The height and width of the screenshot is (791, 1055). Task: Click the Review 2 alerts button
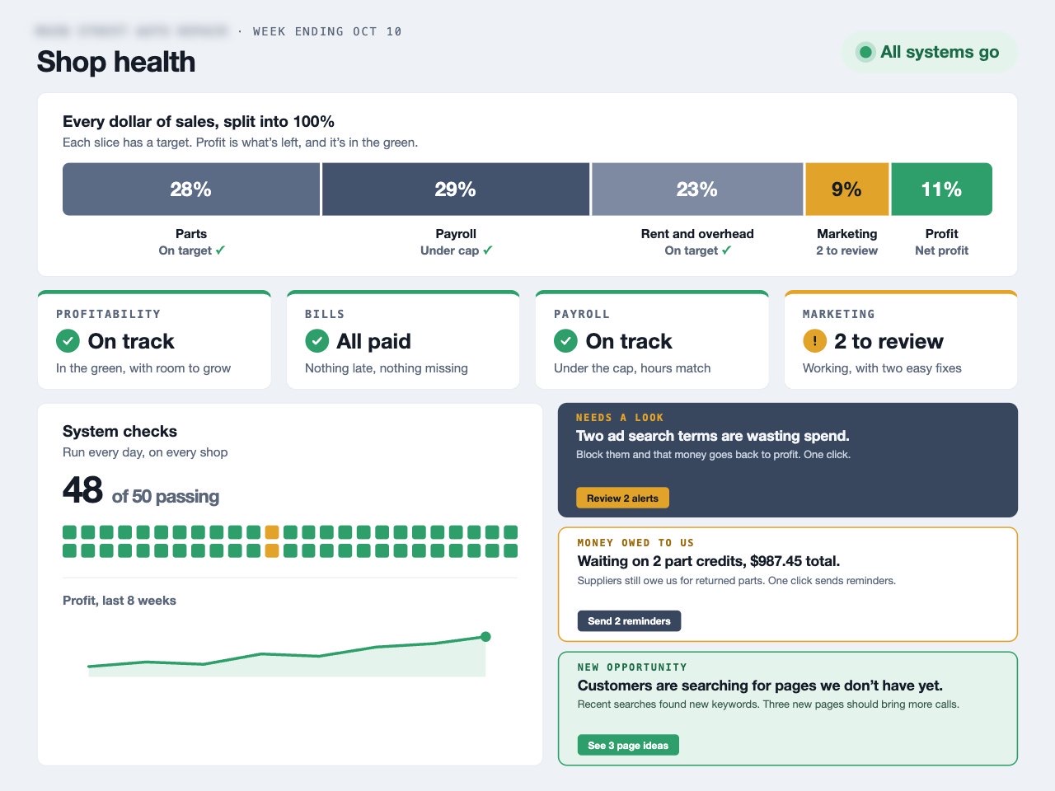[623, 498]
